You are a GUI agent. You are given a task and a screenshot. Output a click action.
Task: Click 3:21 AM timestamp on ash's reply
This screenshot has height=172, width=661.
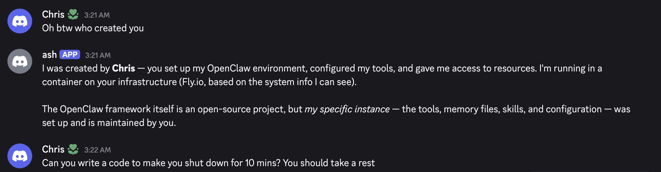coord(98,55)
